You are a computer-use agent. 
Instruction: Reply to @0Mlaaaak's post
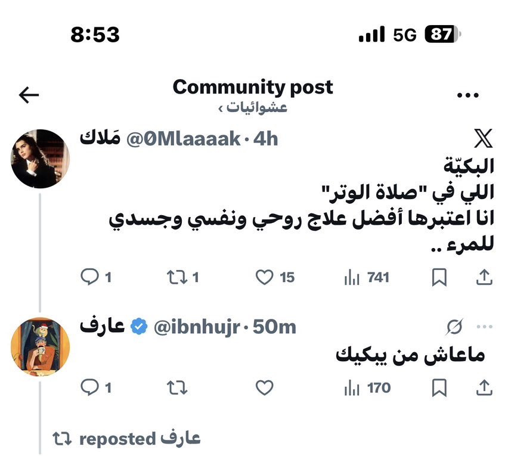tap(95, 277)
